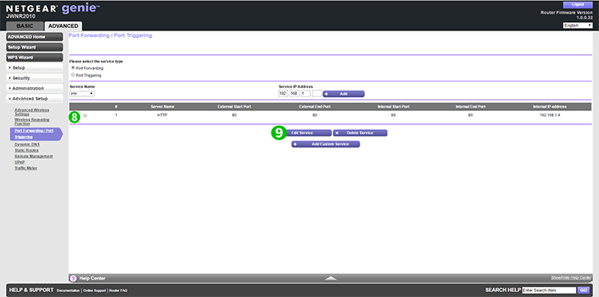Click the Search Help input field

[549, 290]
